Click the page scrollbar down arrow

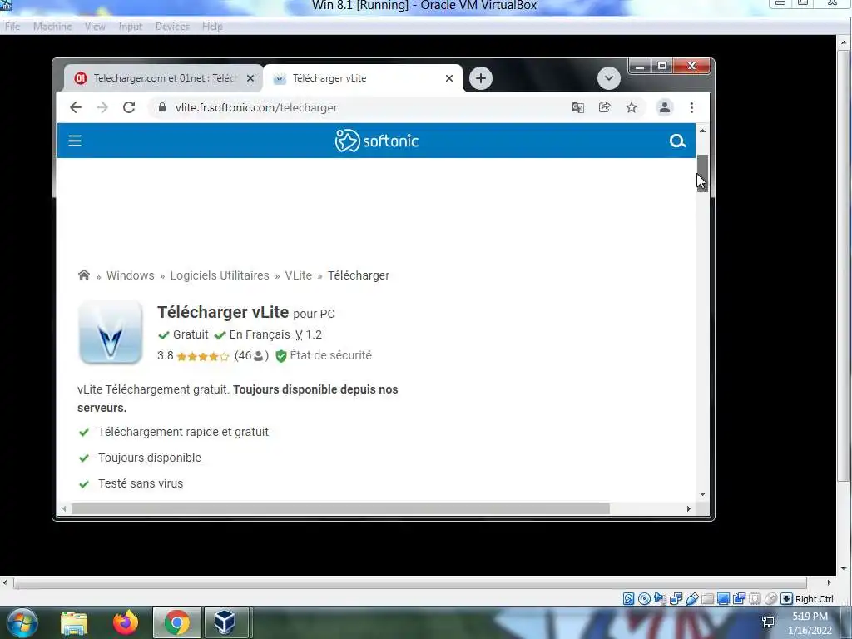tap(702, 494)
